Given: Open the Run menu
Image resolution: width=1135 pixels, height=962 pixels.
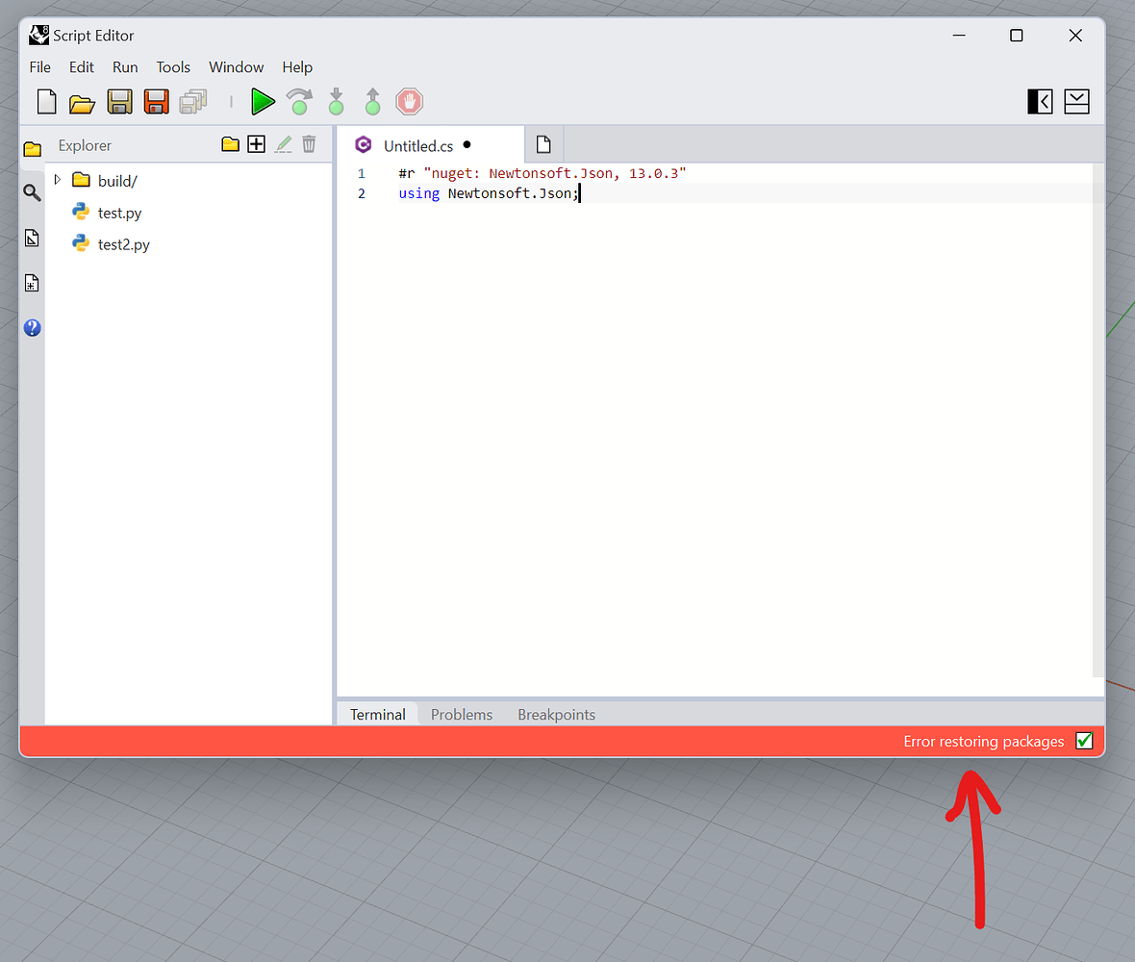Looking at the screenshot, I should point(125,66).
